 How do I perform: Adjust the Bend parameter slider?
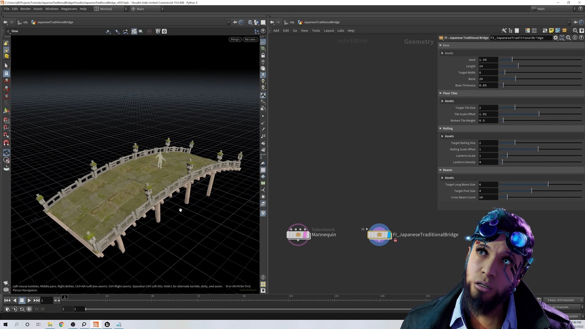[516, 79]
